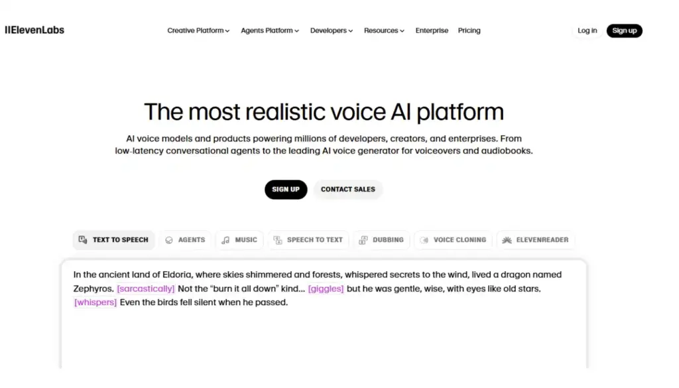Expand the Creative Platform dropdown
This screenshot has height=388, width=679.
[x=198, y=31]
